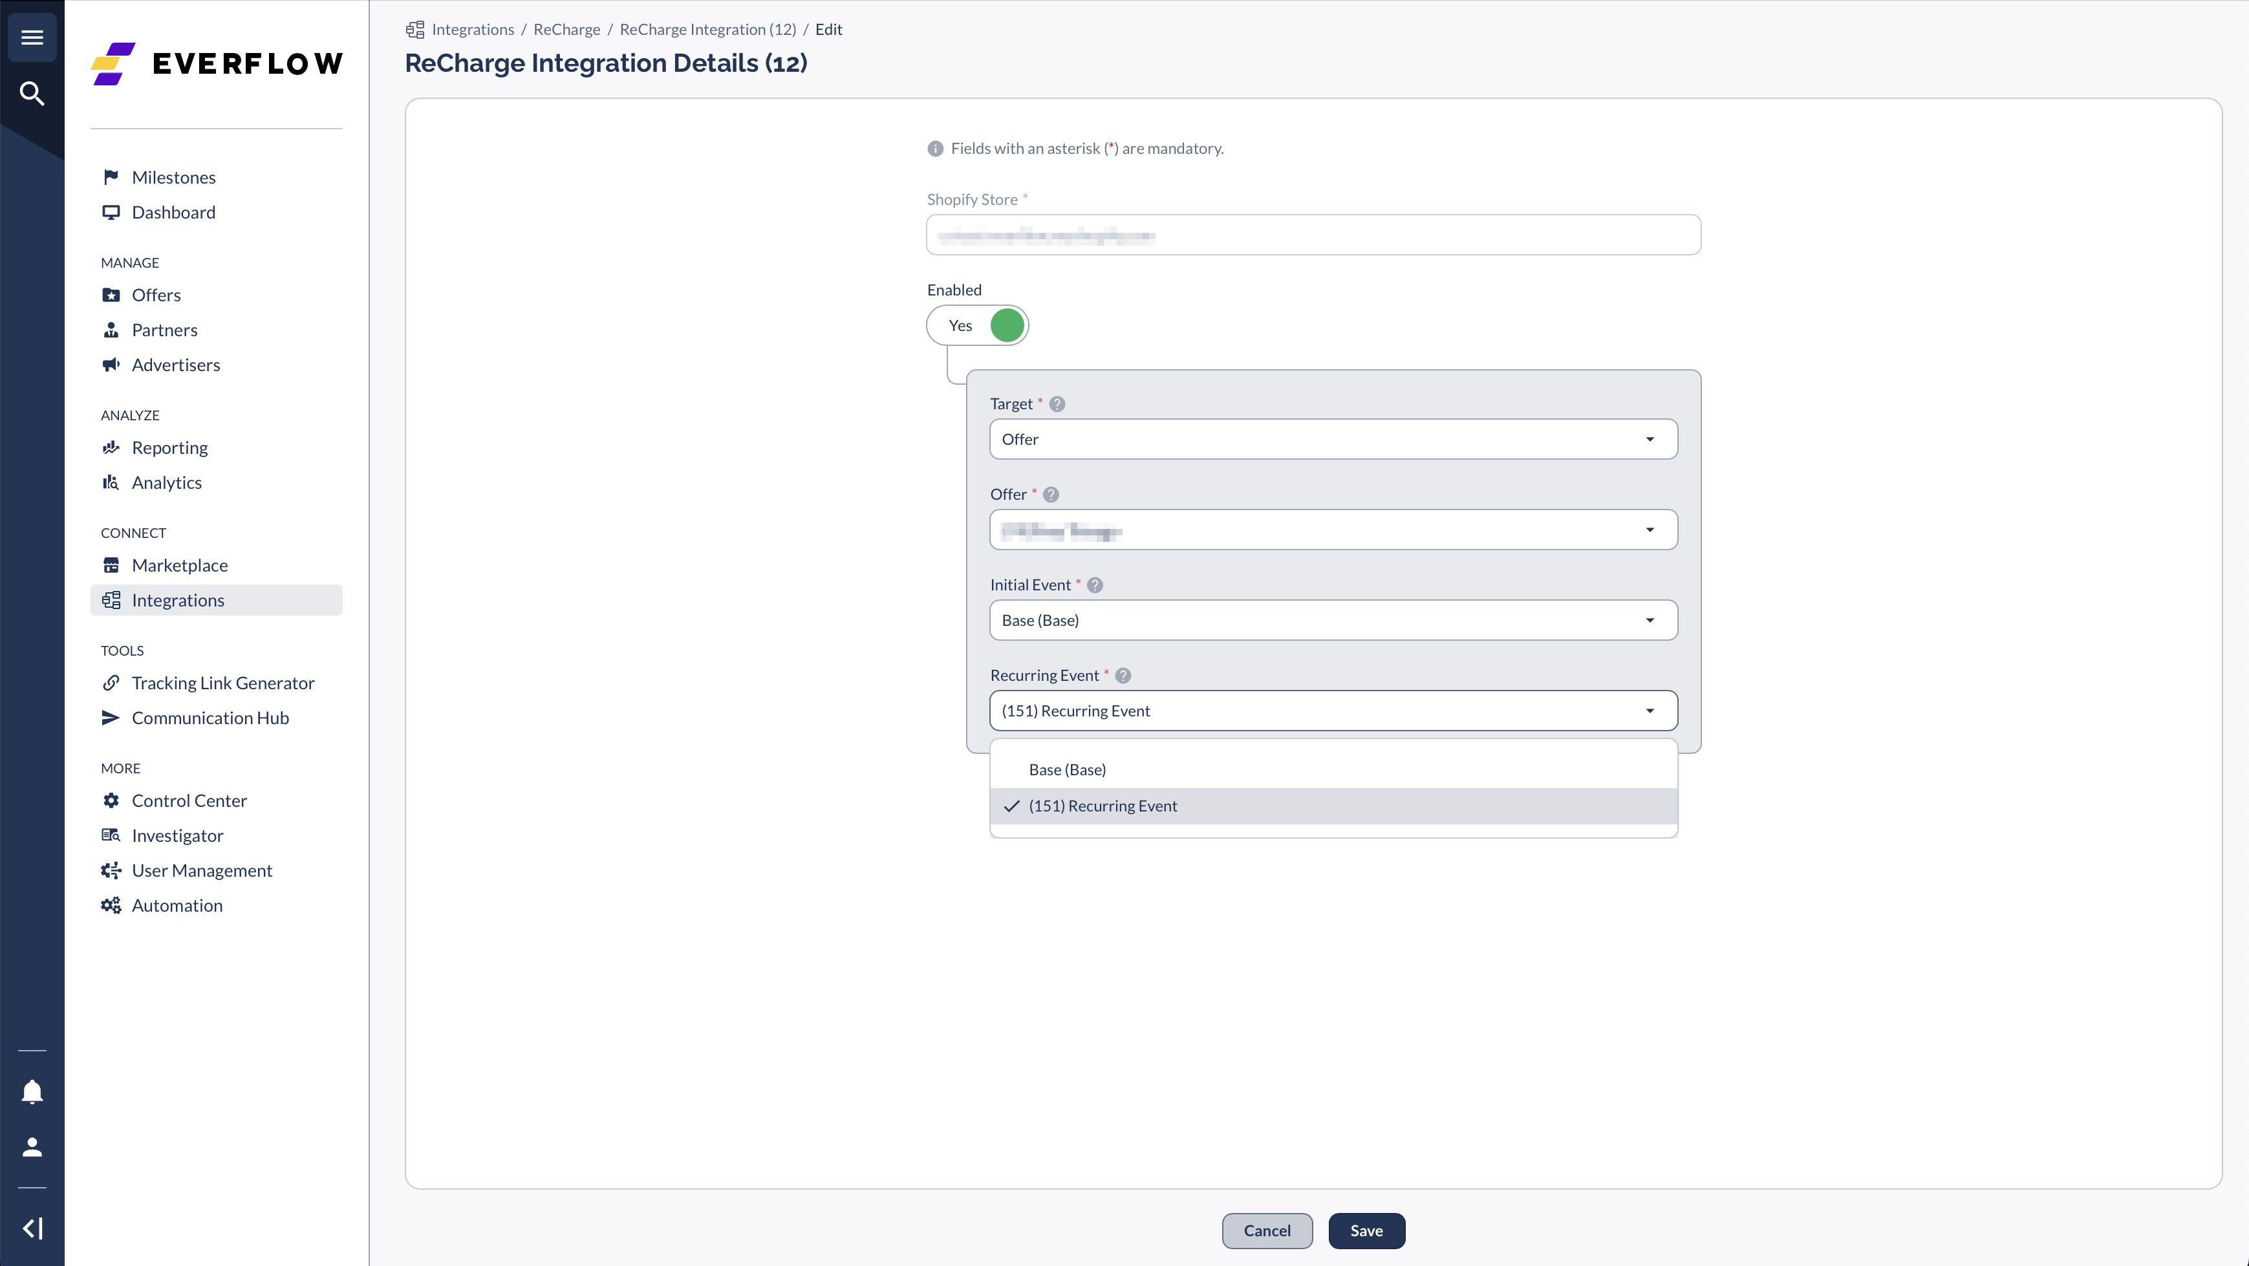Click the Investigator icon
Viewport: 2249px width, 1266px height.
(111, 835)
